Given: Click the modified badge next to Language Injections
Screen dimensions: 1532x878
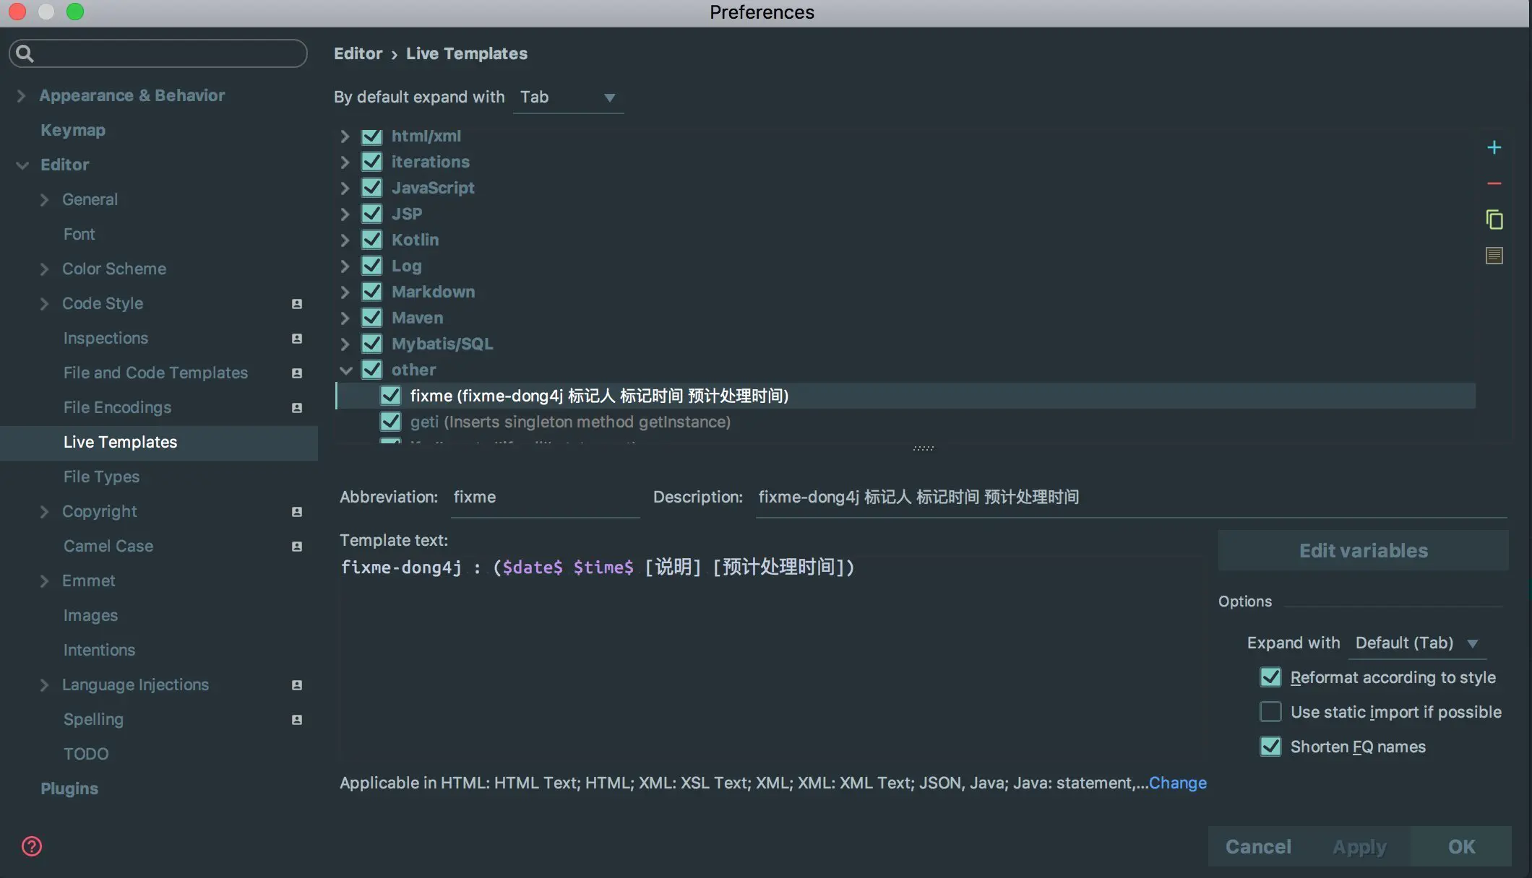Looking at the screenshot, I should 296,684.
